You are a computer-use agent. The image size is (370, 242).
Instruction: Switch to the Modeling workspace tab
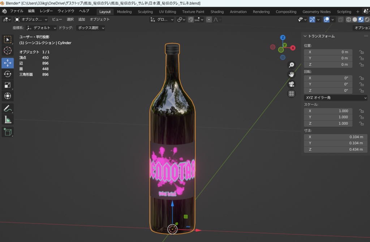pyautogui.click(x=124, y=12)
